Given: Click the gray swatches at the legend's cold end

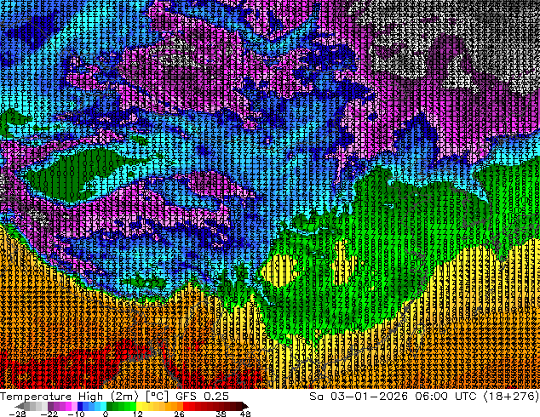Looking at the screenshot, I should (x=31, y=406).
